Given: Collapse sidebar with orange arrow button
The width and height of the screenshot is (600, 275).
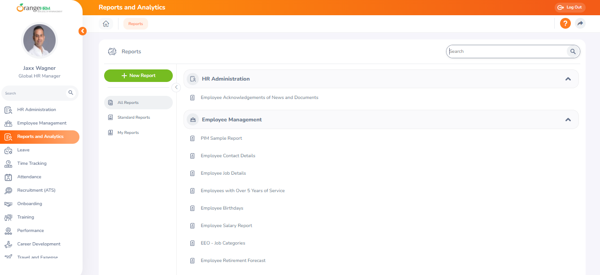Looking at the screenshot, I should [x=83, y=31].
